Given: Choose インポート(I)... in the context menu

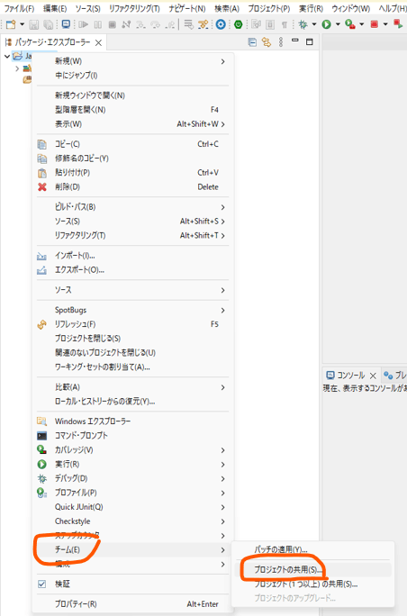Looking at the screenshot, I should (x=132, y=256).
